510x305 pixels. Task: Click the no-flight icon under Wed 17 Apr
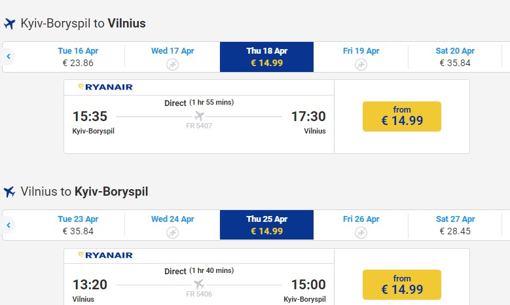click(x=172, y=64)
